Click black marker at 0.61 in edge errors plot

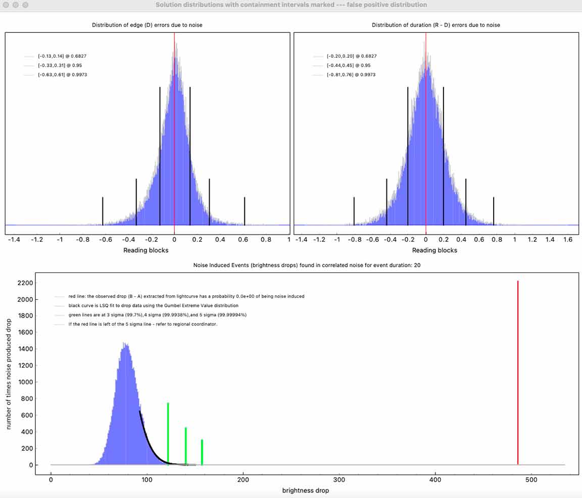[245, 211]
